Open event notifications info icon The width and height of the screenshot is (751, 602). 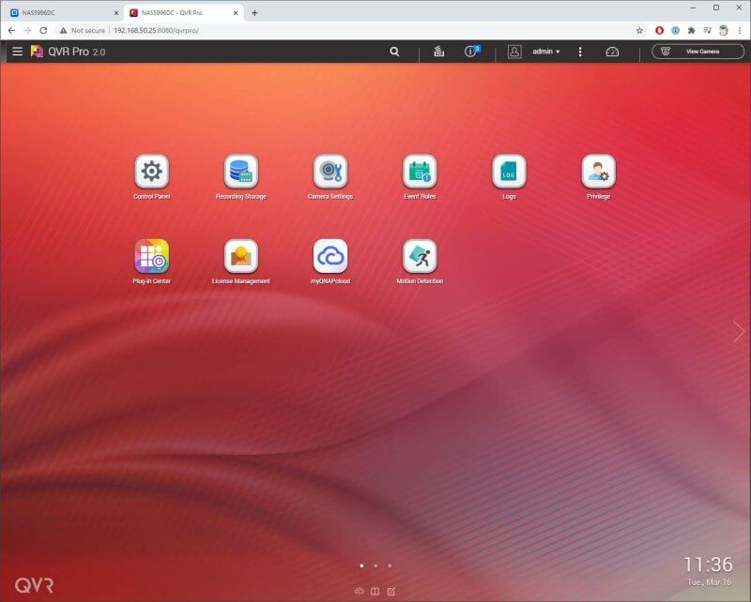pyautogui.click(x=472, y=52)
